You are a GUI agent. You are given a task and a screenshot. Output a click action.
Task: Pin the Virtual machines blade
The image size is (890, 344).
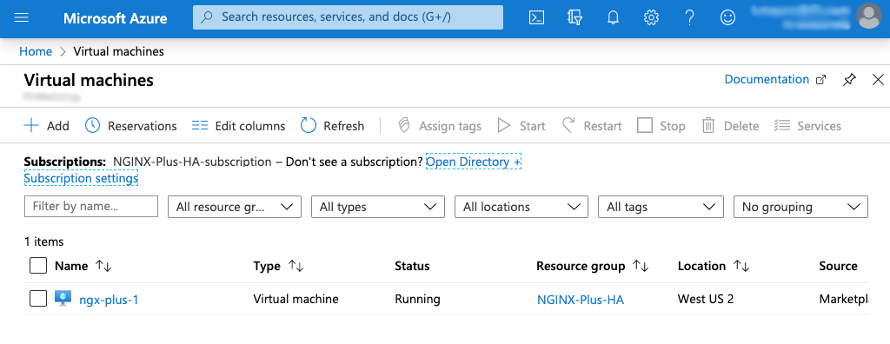pyautogui.click(x=849, y=79)
